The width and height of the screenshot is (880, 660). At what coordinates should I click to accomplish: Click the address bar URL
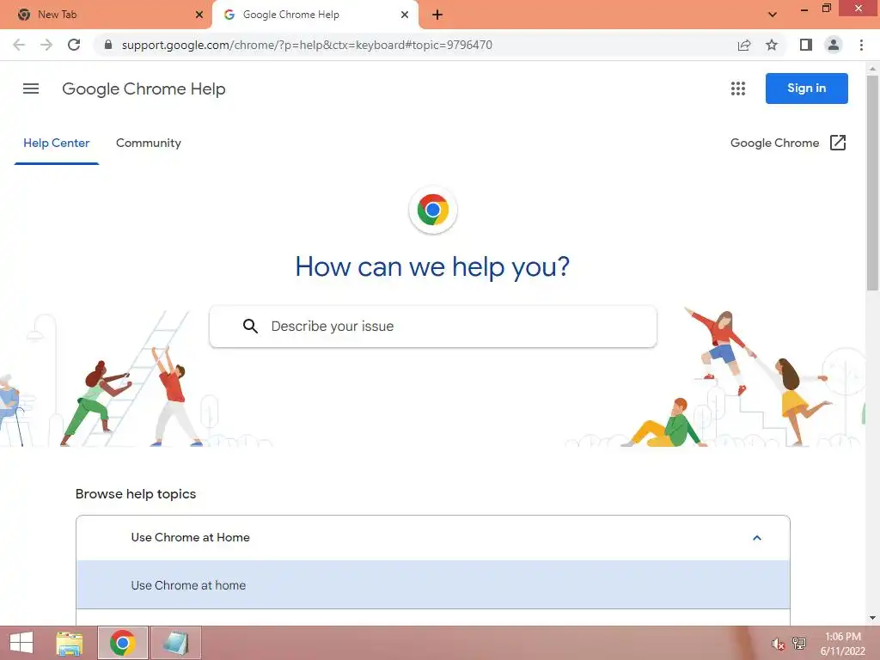(x=307, y=45)
